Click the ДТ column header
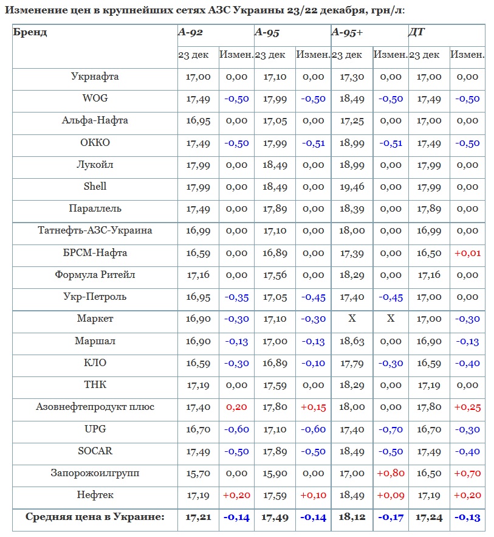Viewport: 494px width, 537px height. pos(417,33)
